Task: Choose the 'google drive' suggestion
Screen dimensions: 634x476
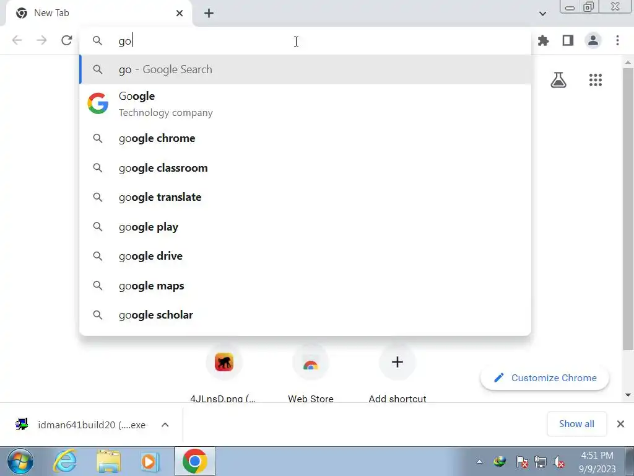Action: click(306, 256)
